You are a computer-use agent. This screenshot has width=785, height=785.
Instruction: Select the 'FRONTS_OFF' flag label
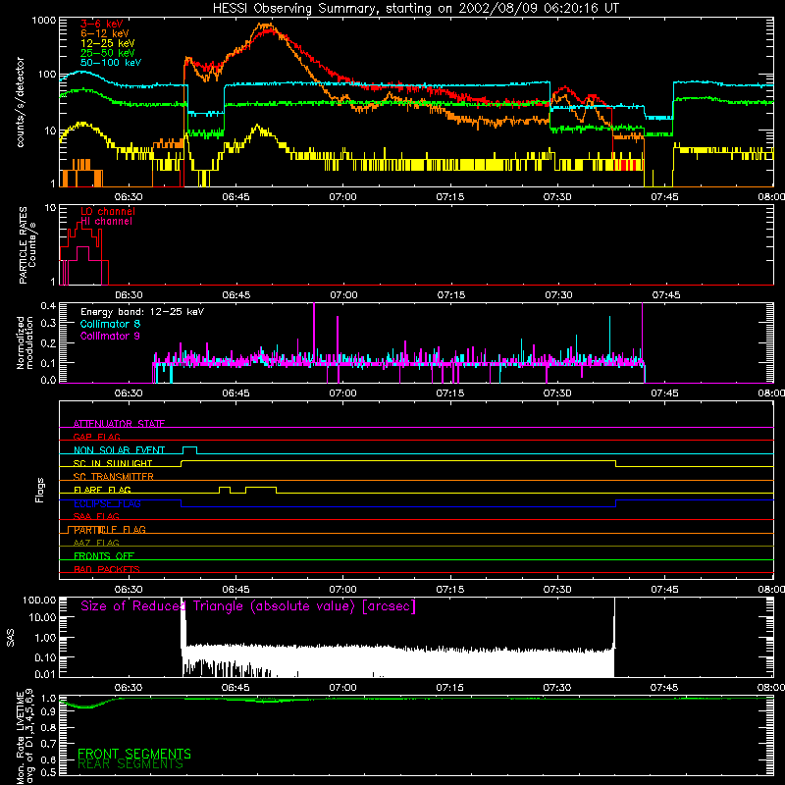pos(104,556)
